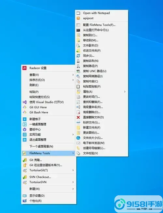Click the 退出桌面整理 icon
Image resolution: width=163 pixels, height=213 pixels.
pyautogui.click(x=24, y=140)
